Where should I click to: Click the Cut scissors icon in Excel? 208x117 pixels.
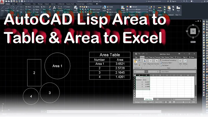139,60
